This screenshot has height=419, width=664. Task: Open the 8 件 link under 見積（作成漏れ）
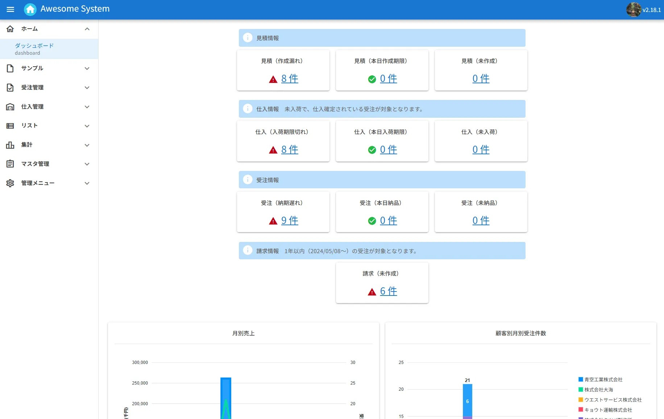(290, 79)
